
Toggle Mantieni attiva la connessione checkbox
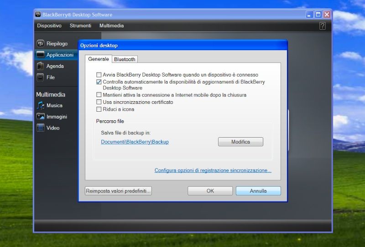[99, 95]
